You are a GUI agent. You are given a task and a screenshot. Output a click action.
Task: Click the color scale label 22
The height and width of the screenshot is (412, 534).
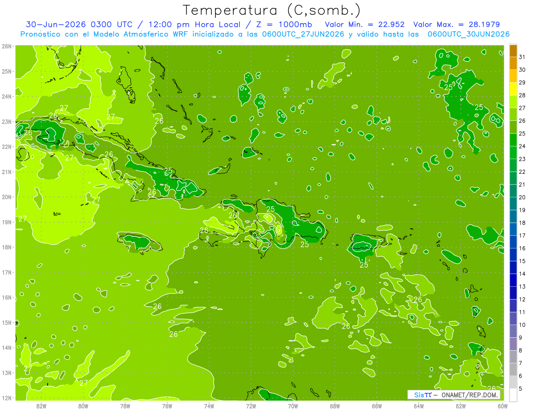tap(522, 172)
